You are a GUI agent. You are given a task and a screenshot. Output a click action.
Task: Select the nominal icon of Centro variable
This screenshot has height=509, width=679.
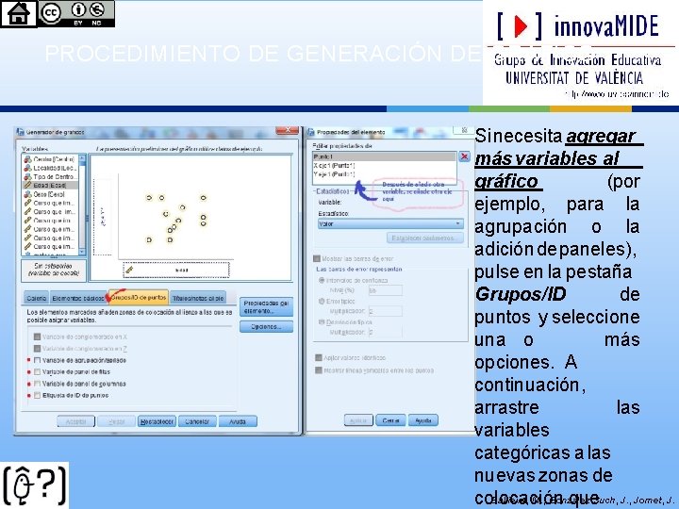click(x=27, y=159)
